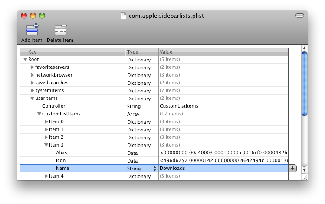Image resolution: width=325 pixels, height=204 pixels.
Task: Click the Value column header
Action: [x=223, y=52]
